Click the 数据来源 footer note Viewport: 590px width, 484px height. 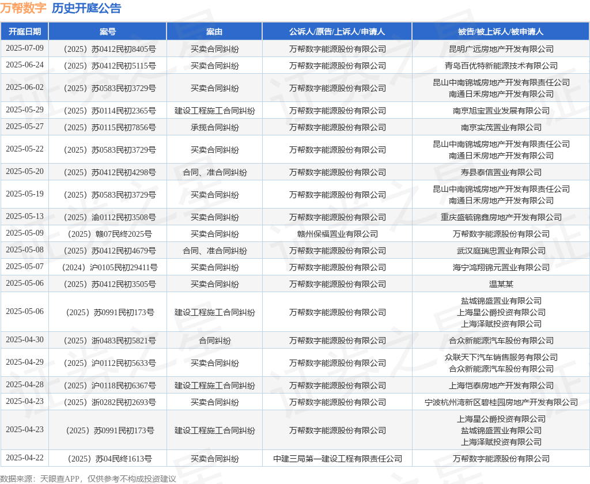point(88,479)
